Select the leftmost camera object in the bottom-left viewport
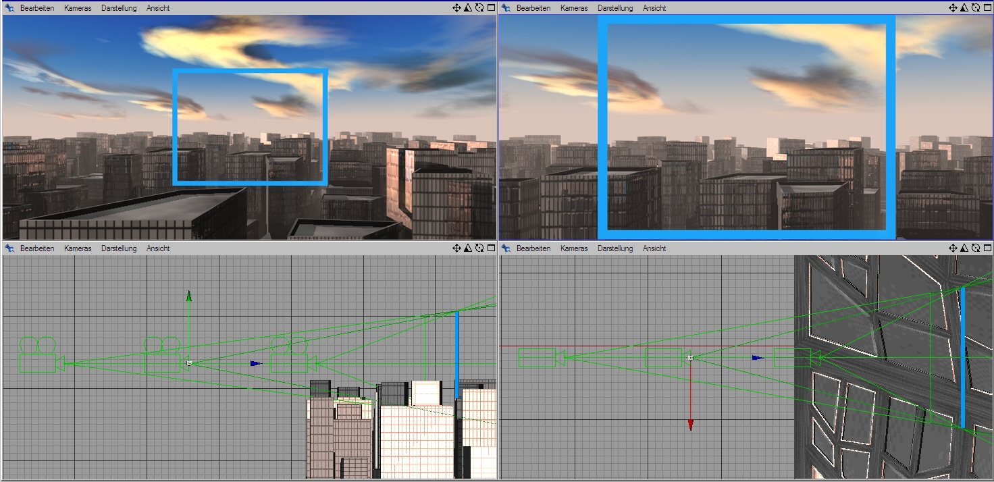This screenshot has height=482, width=994. coord(39,358)
